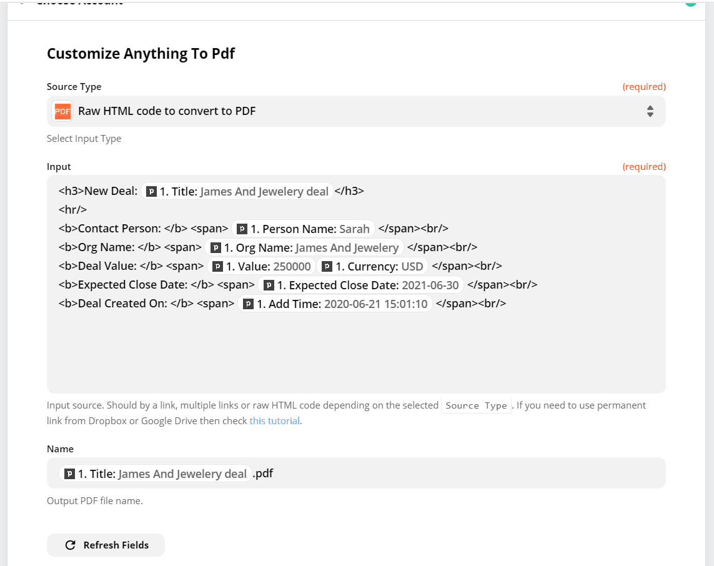This screenshot has width=714, height=566.
Task: Click the Source Type up-down arrows
Action: click(x=650, y=112)
